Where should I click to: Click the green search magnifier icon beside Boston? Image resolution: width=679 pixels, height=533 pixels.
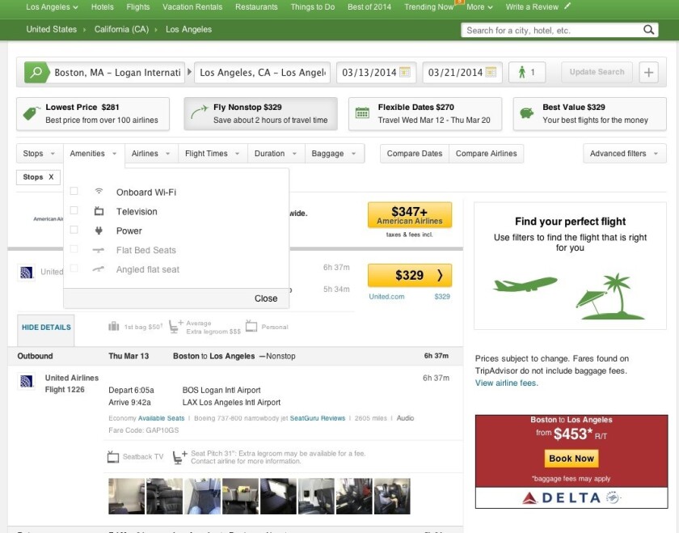coord(36,72)
